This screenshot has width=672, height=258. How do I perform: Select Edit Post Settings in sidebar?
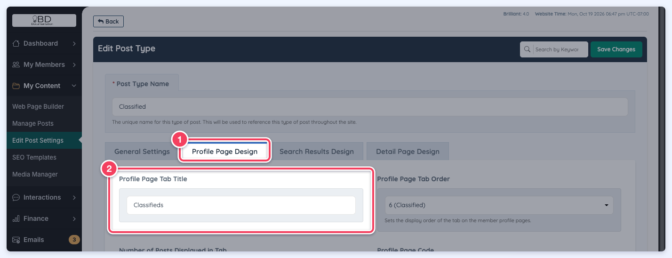click(38, 140)
